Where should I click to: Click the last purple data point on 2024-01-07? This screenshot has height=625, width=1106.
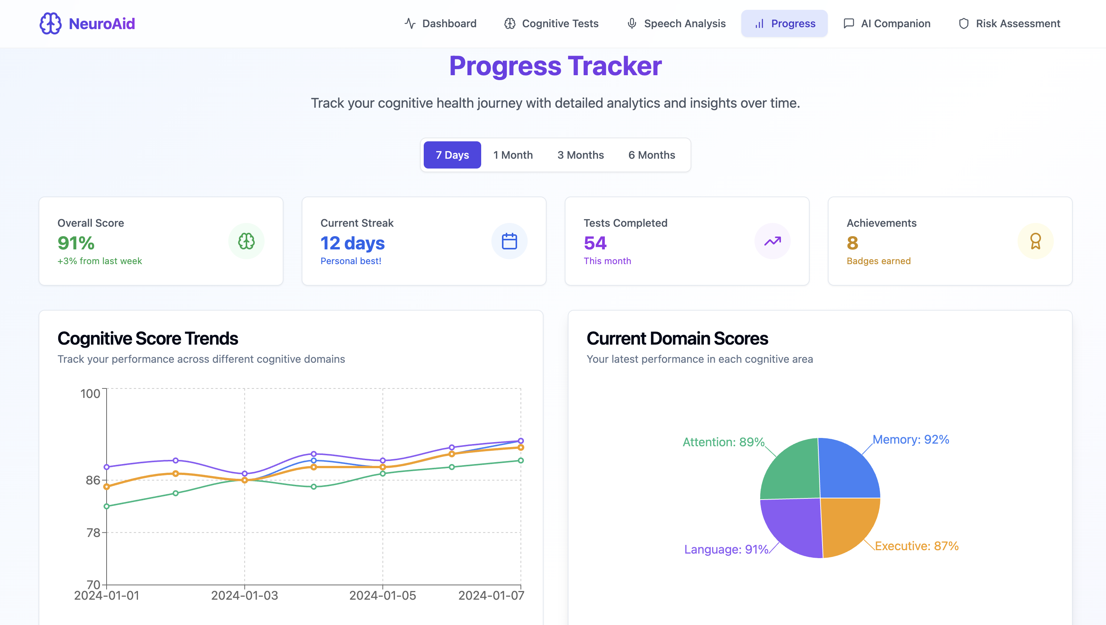pyautogui.click(x=520, y=441)
